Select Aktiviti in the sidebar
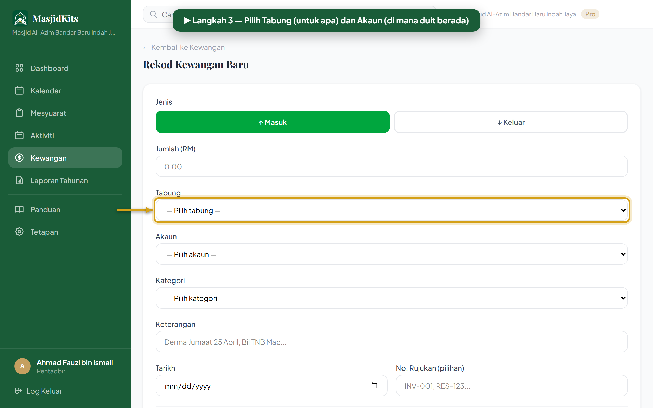653x408 pixels. [65, 135]
